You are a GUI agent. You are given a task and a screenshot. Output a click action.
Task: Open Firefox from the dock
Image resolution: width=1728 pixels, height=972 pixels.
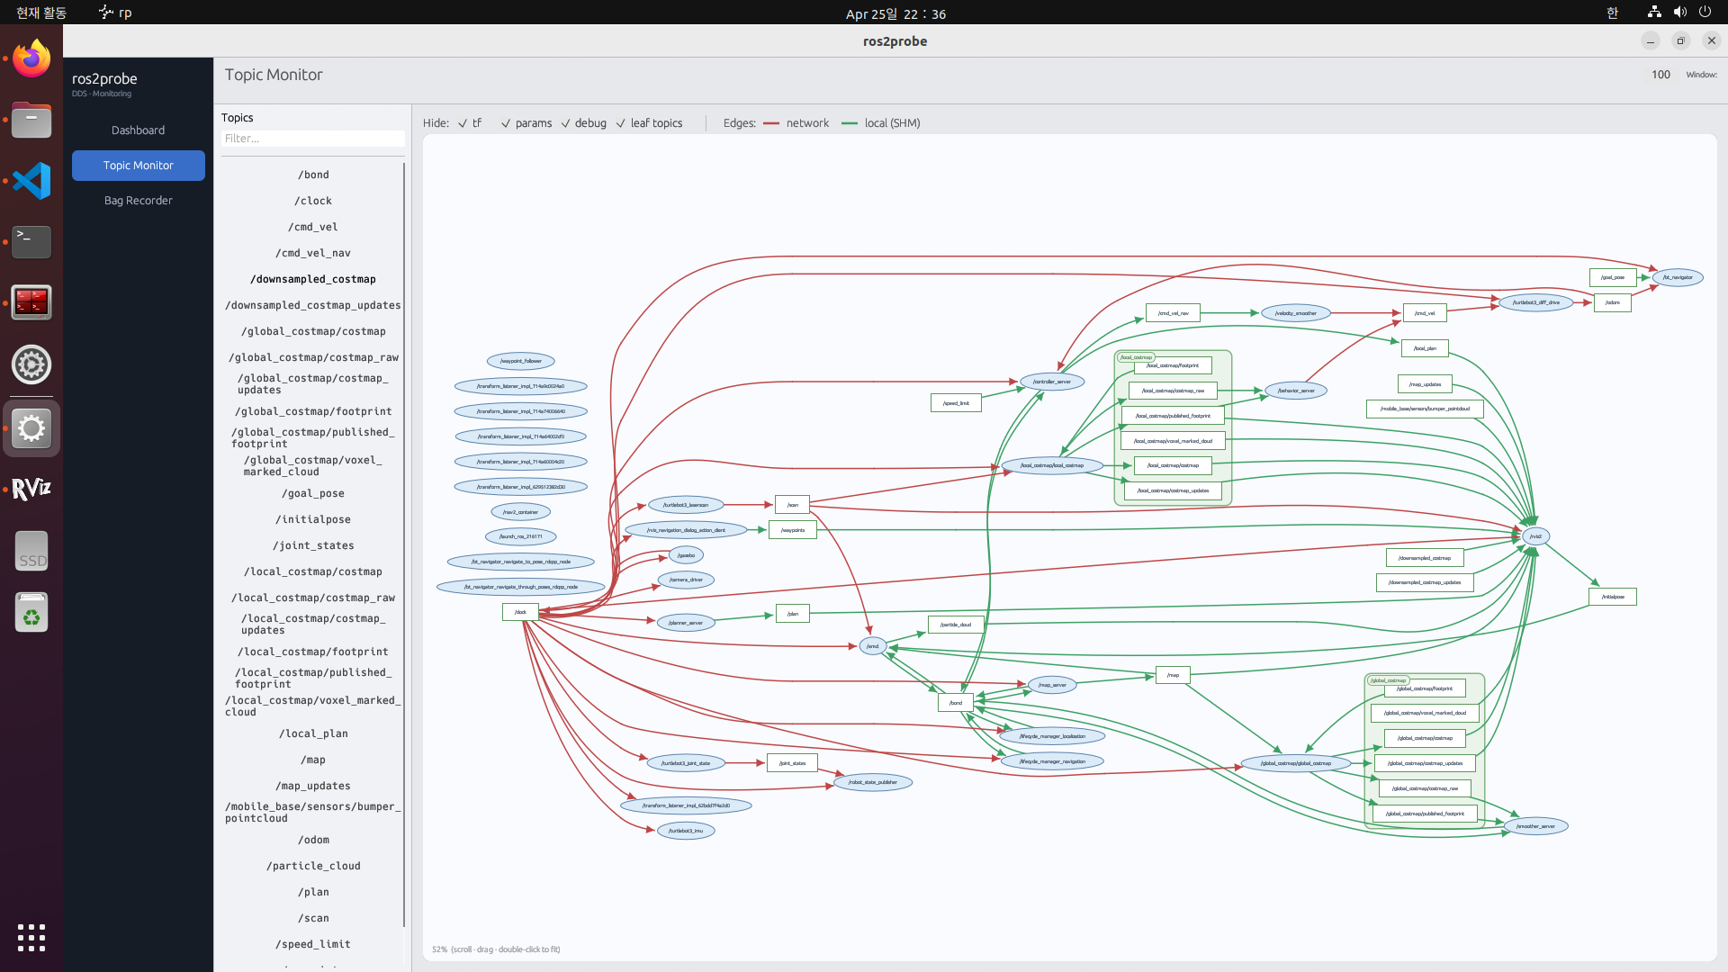click(31, 58)
